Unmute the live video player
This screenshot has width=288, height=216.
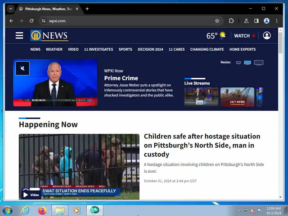pyautogui.click(x=22, y=68)
